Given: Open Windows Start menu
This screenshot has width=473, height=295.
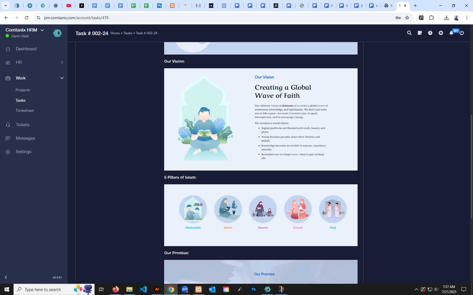Looking at the screenshot, I should click(x=7, y=289).
